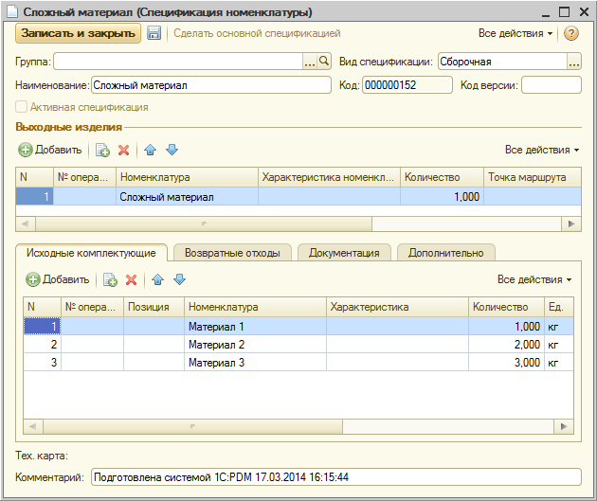Move the output product row up
597x501 pixels.
[151, 150]
